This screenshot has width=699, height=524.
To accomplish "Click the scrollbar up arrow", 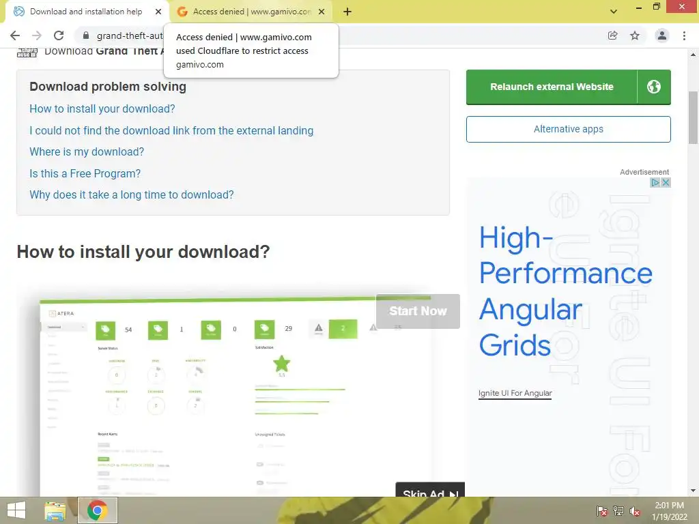I will [693, 55].
